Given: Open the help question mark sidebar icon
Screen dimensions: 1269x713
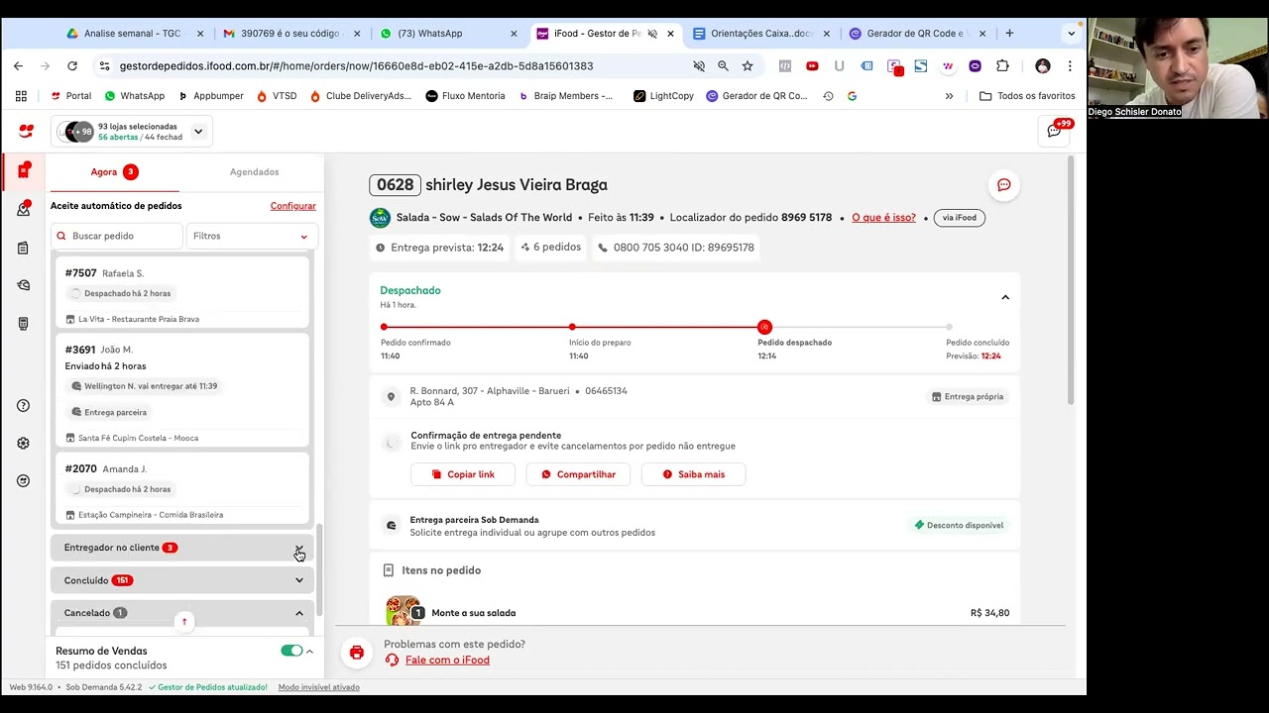Looking at the screenshot, I should [24, 406].
